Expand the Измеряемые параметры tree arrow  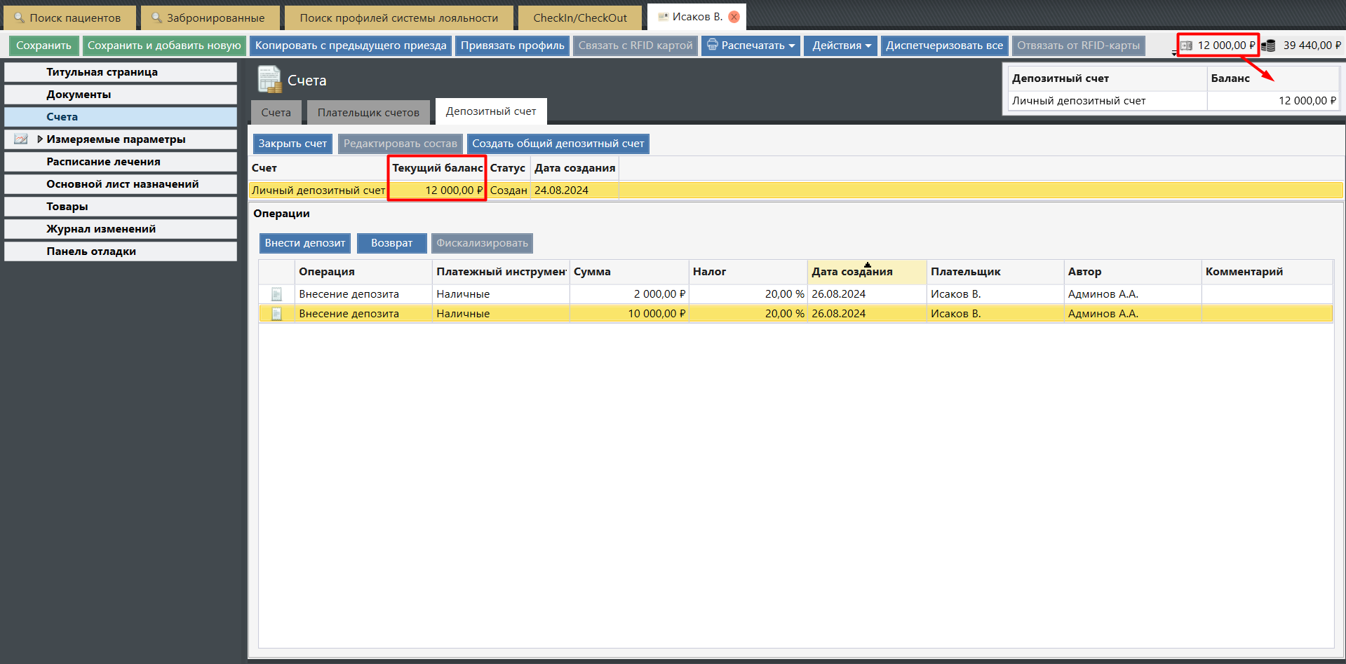pos(40,139)
